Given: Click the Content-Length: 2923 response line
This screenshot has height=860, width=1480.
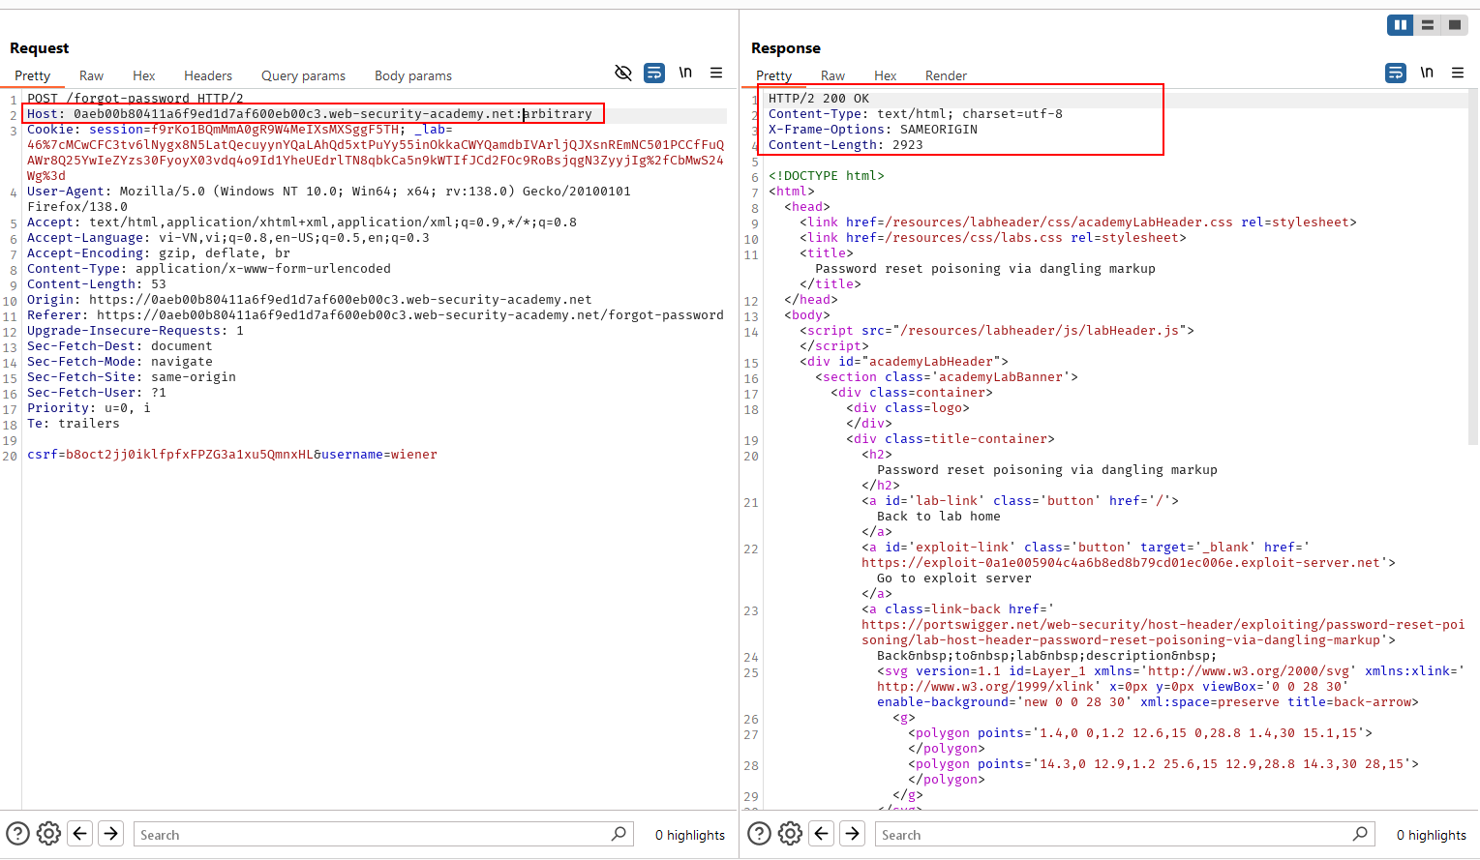Looking at the screenshot, I should pyautogui.click(x=846, y=145).
